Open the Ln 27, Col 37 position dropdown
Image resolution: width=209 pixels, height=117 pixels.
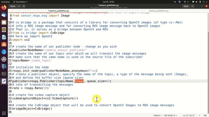191,115
